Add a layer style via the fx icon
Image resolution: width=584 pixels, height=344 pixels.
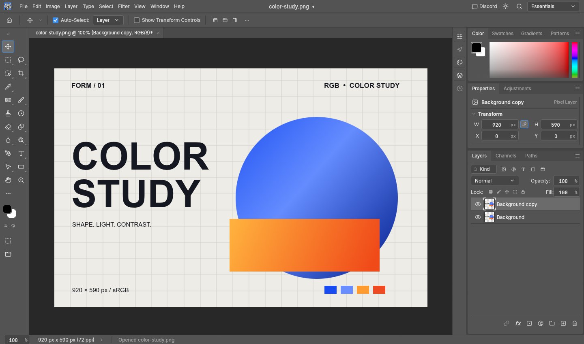(x=518, y=323)
